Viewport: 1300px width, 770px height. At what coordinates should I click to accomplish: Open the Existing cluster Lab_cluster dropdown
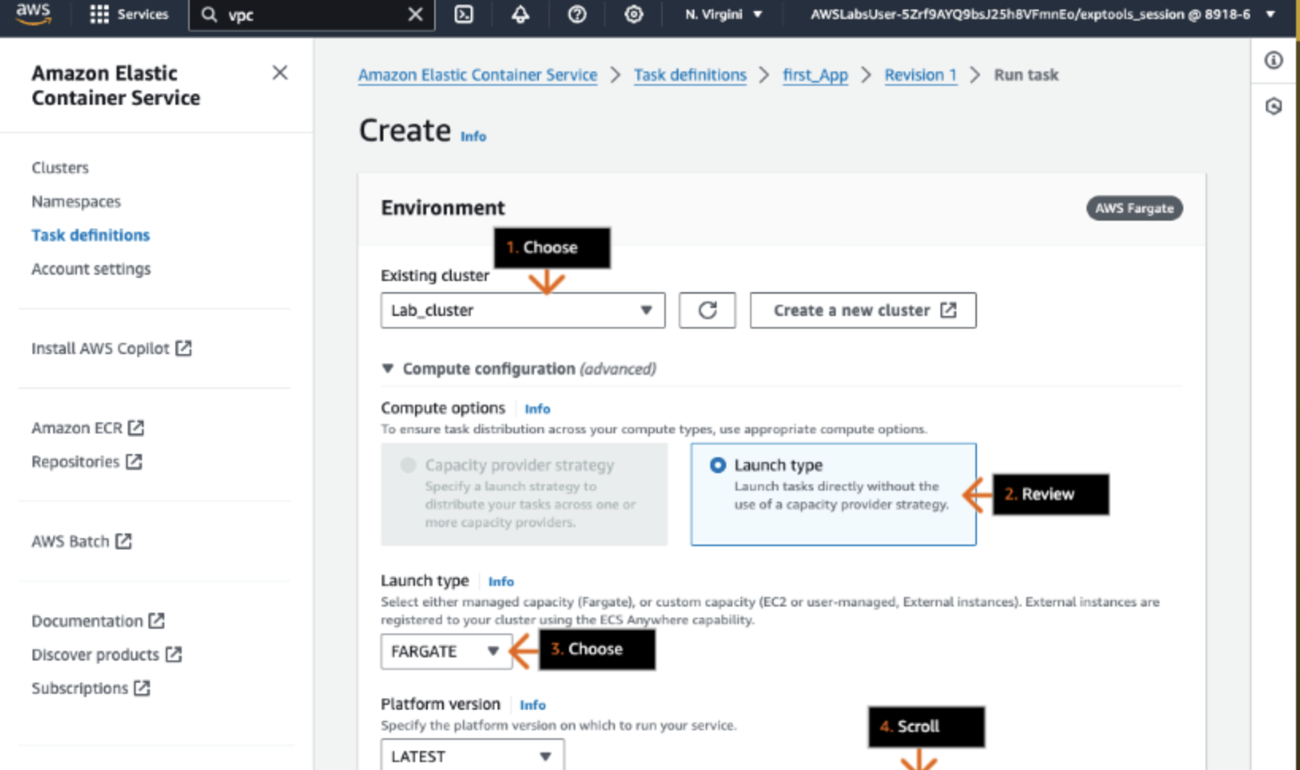pos(523,310)
